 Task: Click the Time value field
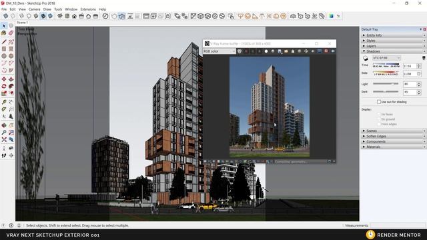(x=410, y=66)
